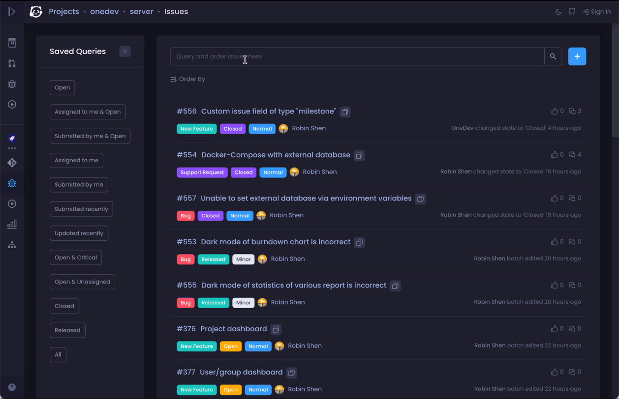619x399 pixels.
Task: Open the projects icon in the sidebar
Action: 12,43
